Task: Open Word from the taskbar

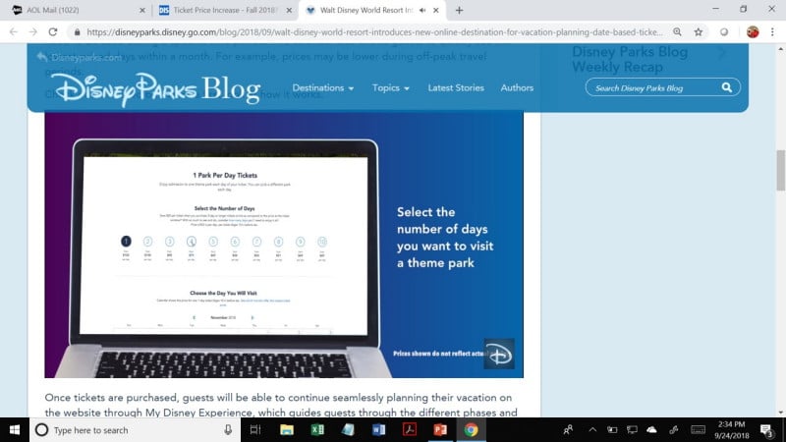Action: coord(378,430)
